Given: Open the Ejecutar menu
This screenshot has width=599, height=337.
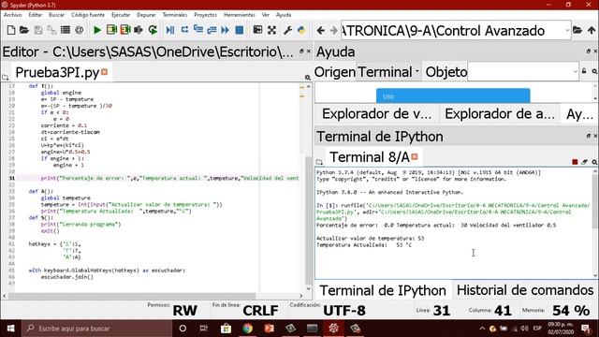Looking at the screenshot, I should click(121, 15).
